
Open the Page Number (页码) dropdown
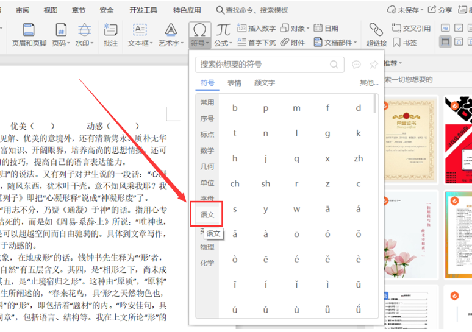(61, 35)
